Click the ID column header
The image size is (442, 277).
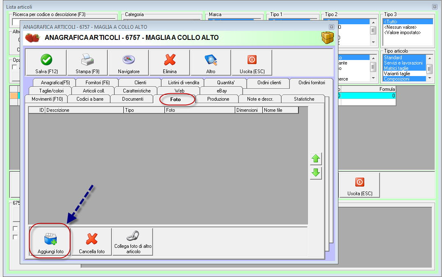tap(37, 110)
